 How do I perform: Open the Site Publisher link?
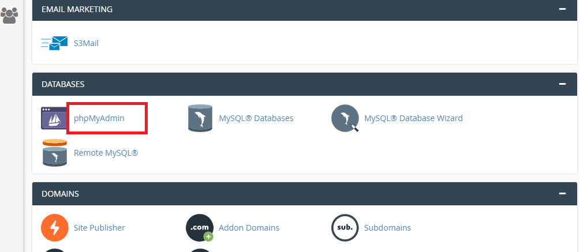[99, 228]
